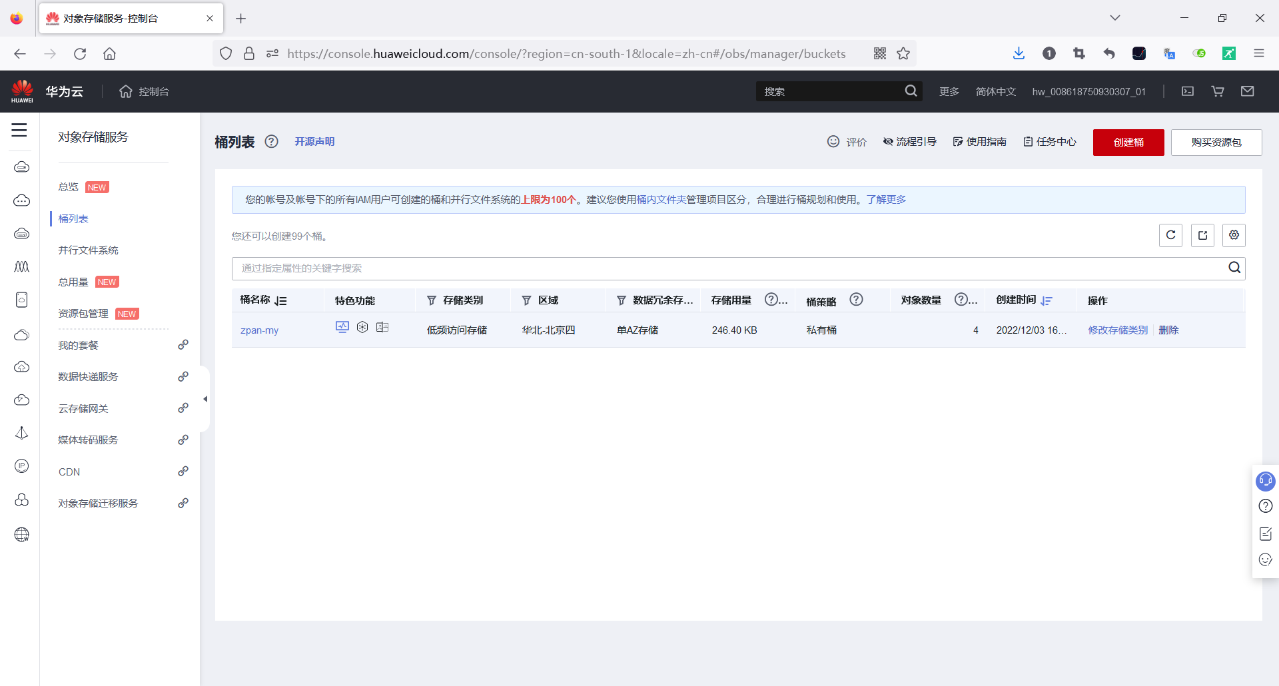Open the CloudShell terminal icon
The image size is (1279, 686).
(x=1188, y=91)
